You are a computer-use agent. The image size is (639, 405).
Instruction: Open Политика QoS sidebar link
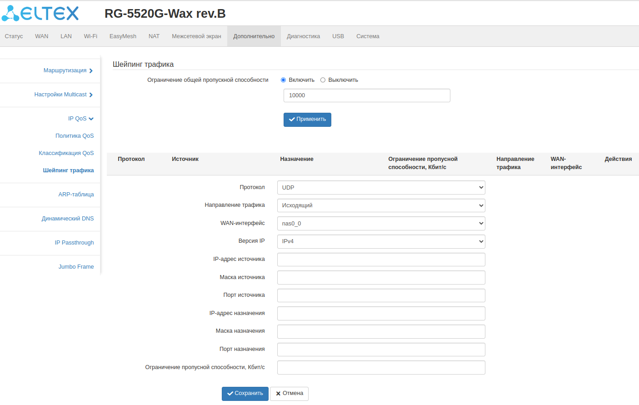[75, 136]
